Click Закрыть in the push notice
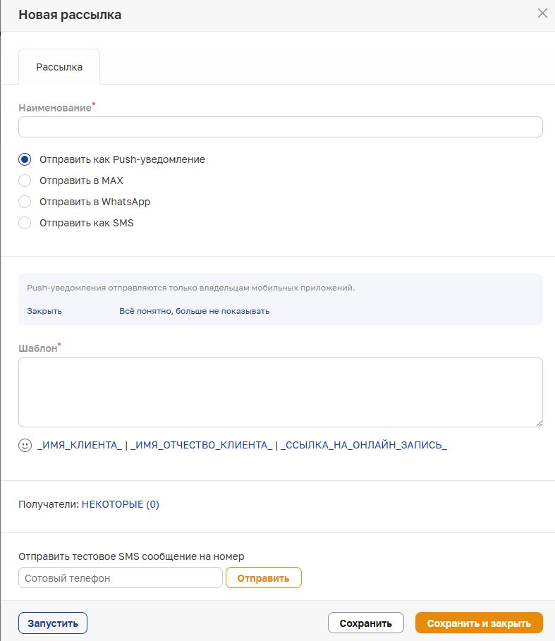555x641 pixels. [x=44, y=311]
